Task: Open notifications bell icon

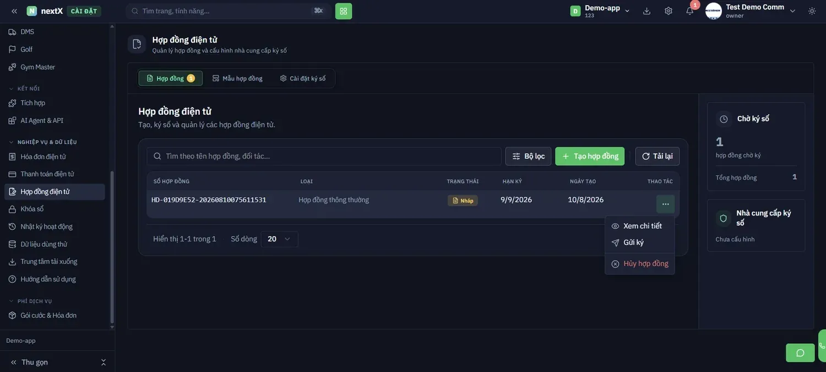Action: click(689, 11)
